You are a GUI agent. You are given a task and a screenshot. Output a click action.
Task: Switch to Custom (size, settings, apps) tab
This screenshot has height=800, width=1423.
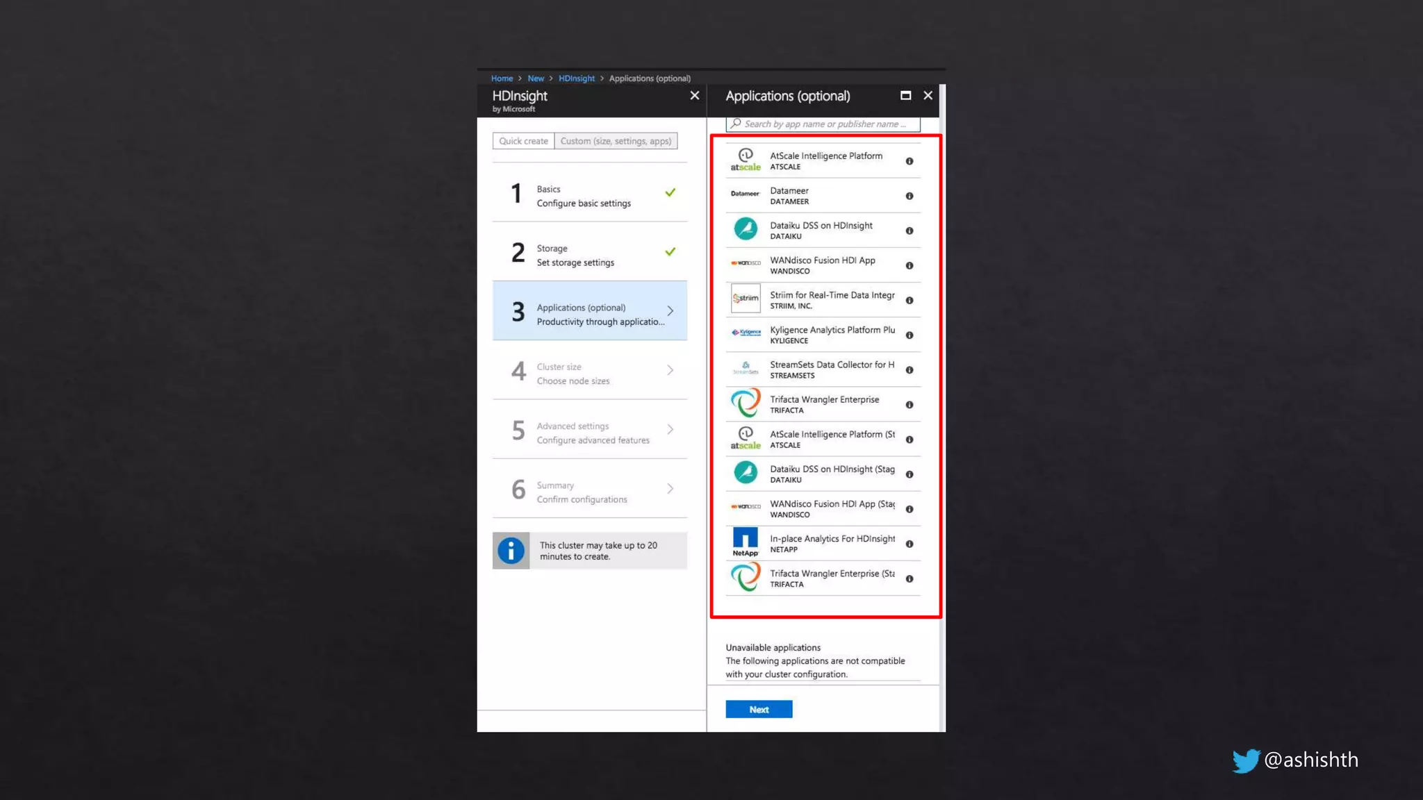[x=616, y=141]
